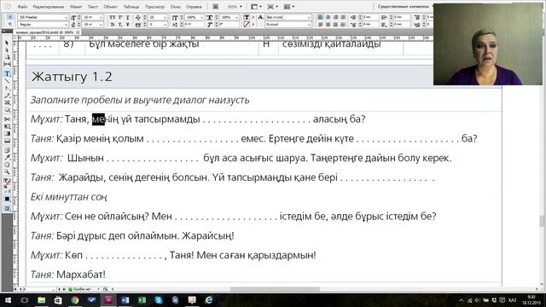Open the Объект menu
The width and height of the screenshot is (546, 307).
pos(110,7)
